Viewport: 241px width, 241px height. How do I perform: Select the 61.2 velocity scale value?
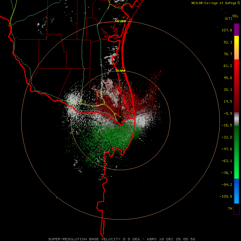pyautogui.click(x=228, y=66)
